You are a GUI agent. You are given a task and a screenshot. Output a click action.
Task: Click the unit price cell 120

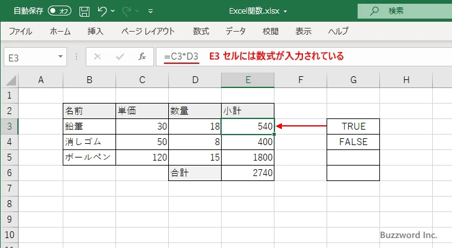tap(142, 157)
